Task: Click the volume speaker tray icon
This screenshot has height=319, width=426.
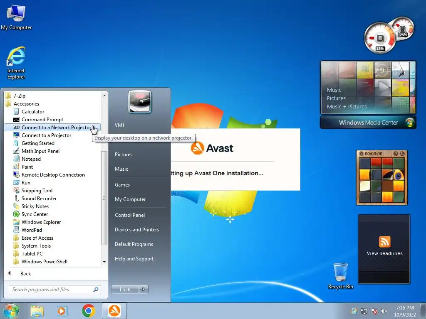Action: tap(384, 311)
